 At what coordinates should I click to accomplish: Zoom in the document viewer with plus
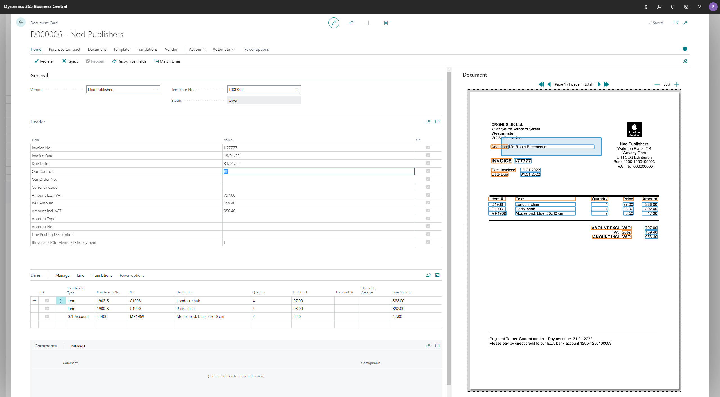(677, 84)
